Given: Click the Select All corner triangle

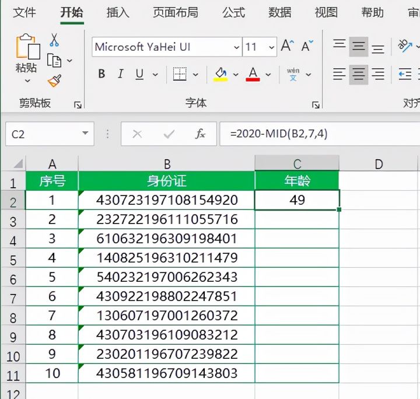Looking at the screenshot, I should (18, 163).
